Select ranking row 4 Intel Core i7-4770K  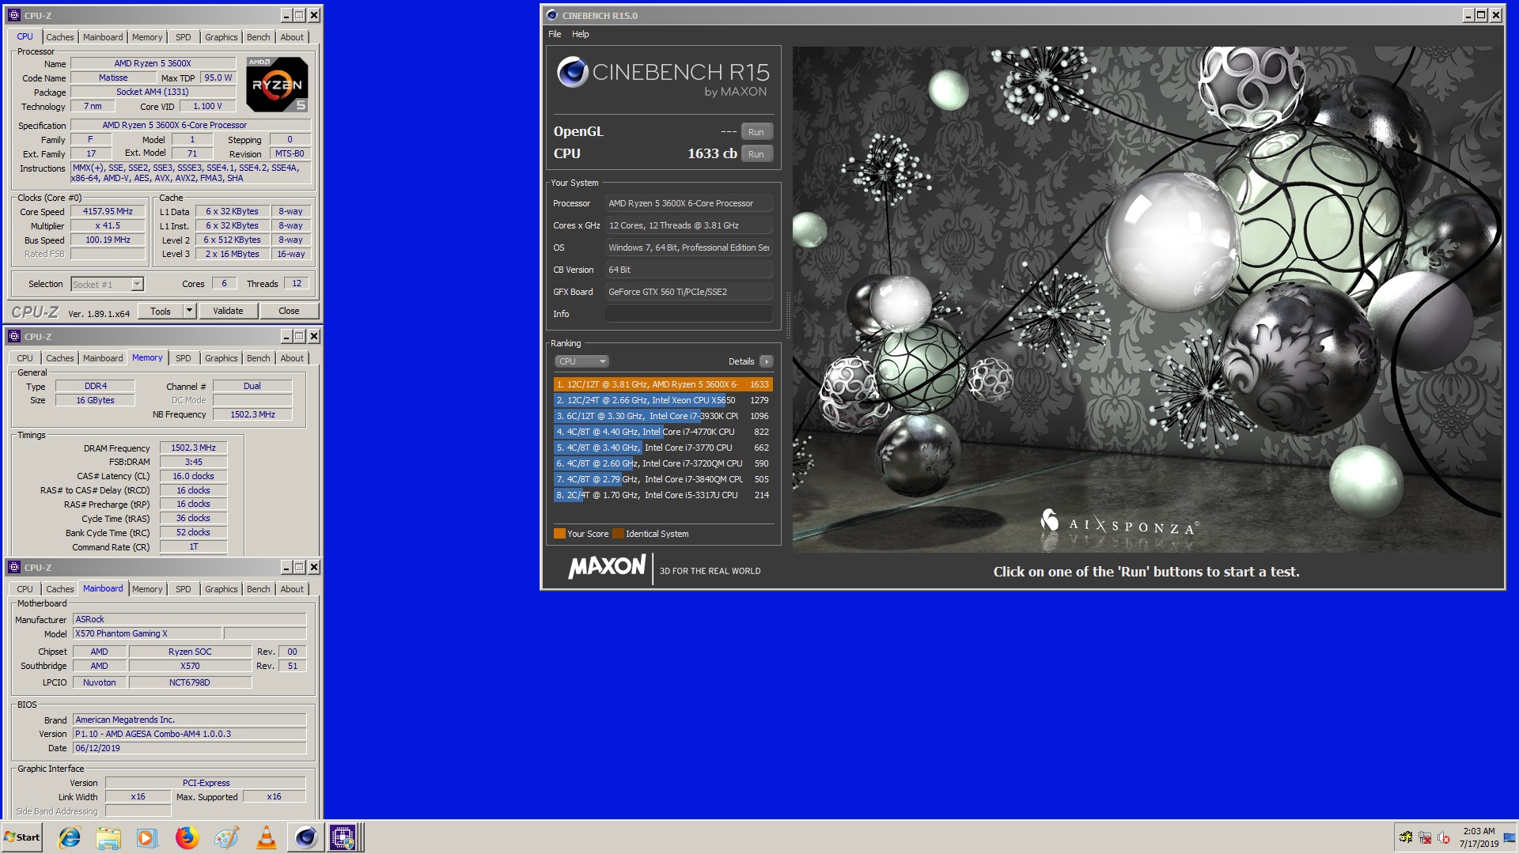pos(663,432)
